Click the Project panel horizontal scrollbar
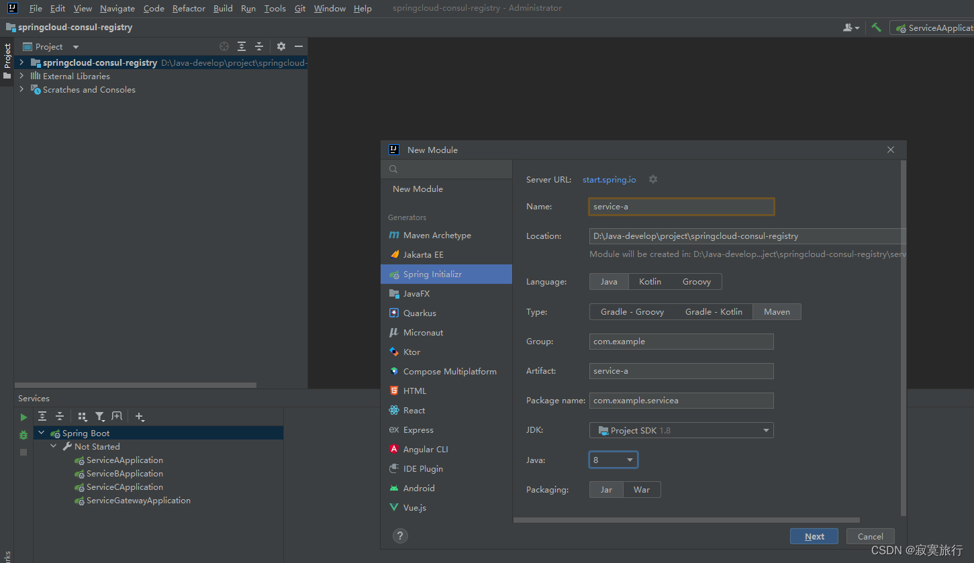This screenshot has height=563, width=974. (136, 385)
